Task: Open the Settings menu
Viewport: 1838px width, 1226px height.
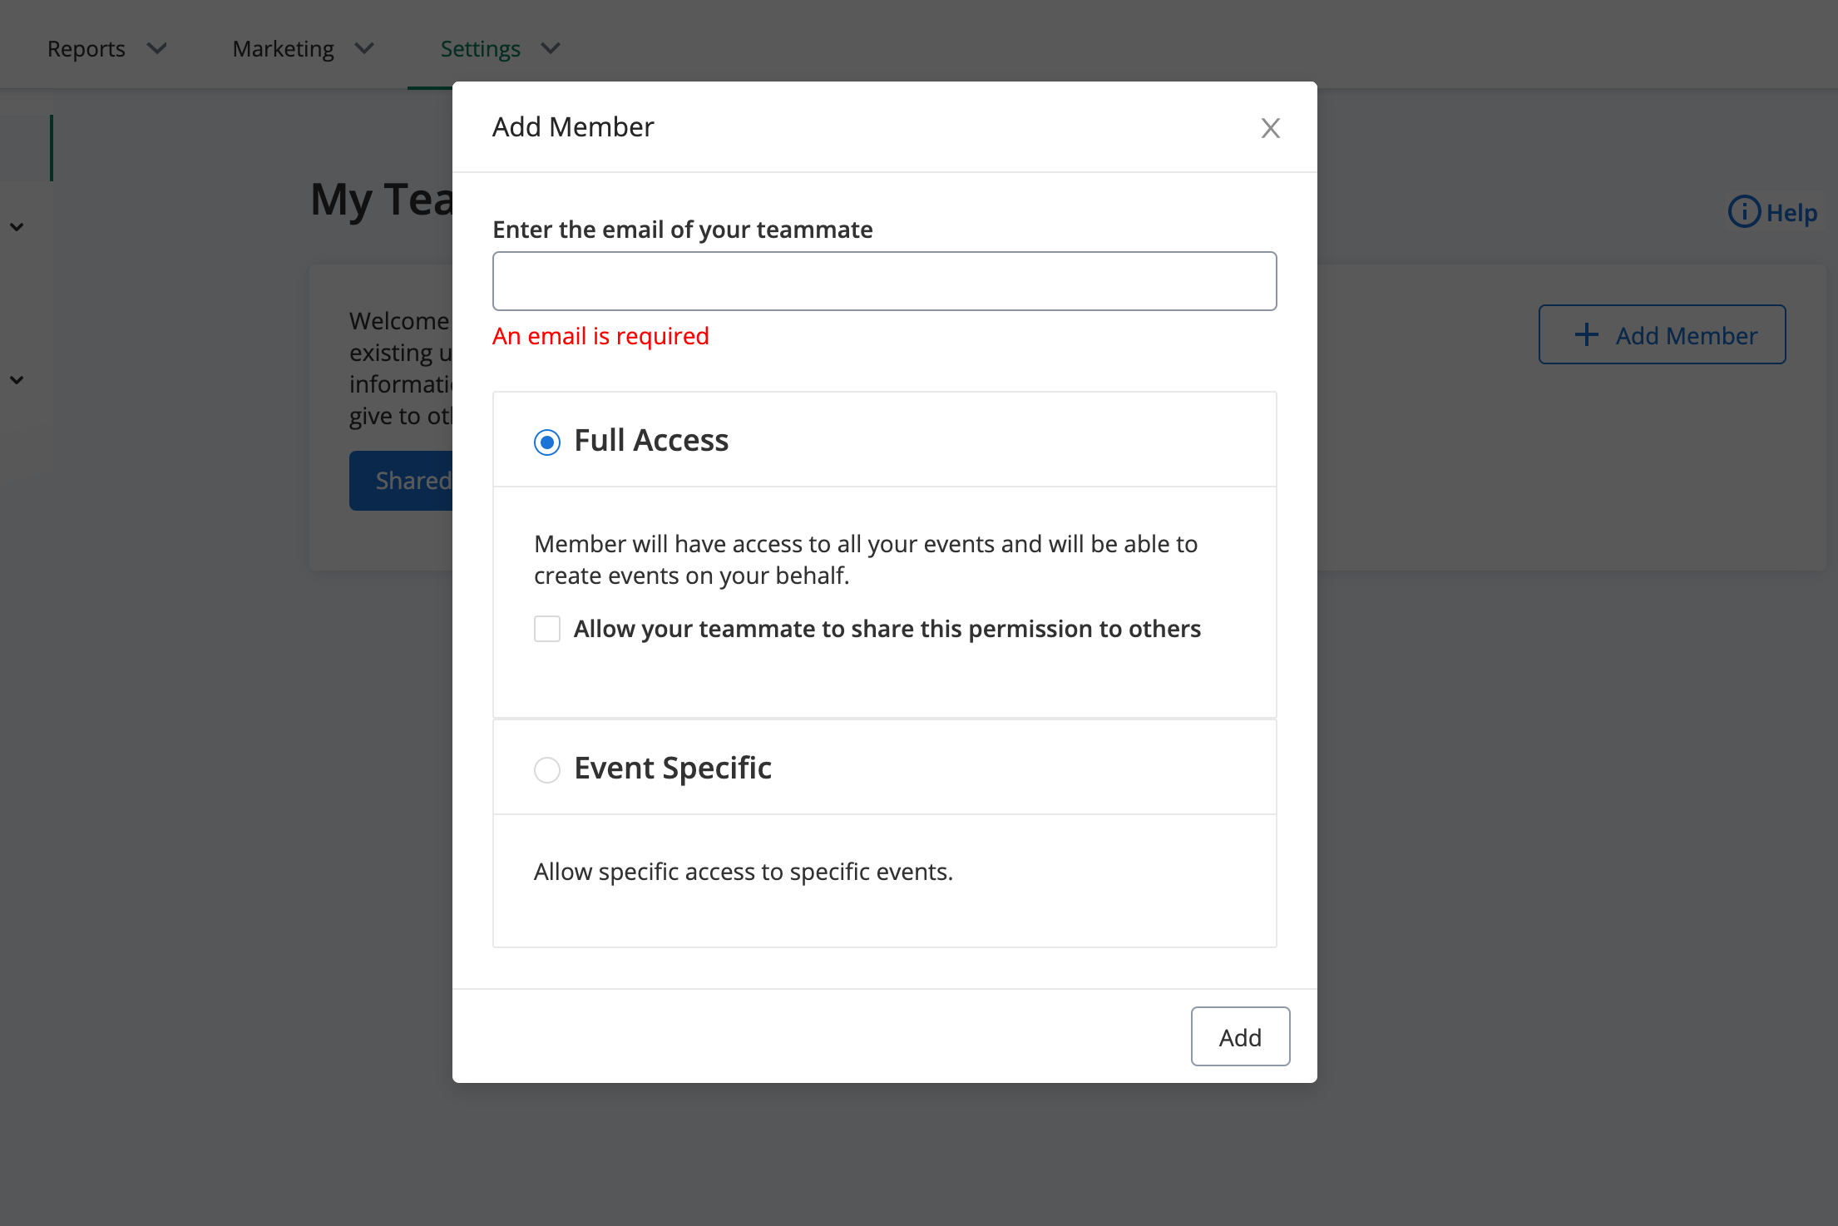Action: (x=481, y=49)
